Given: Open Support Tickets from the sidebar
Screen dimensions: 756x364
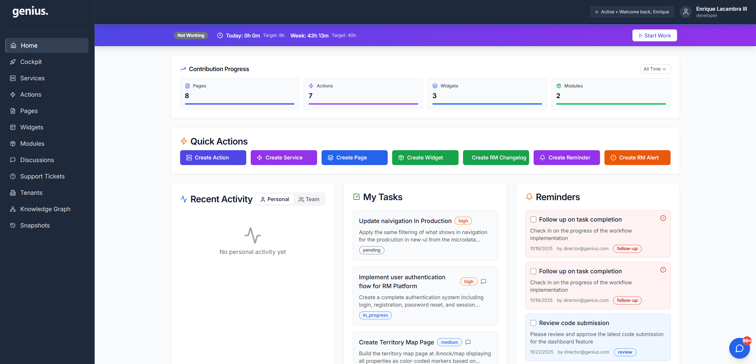Looking at the screenshot, I should tap(42, 176).
